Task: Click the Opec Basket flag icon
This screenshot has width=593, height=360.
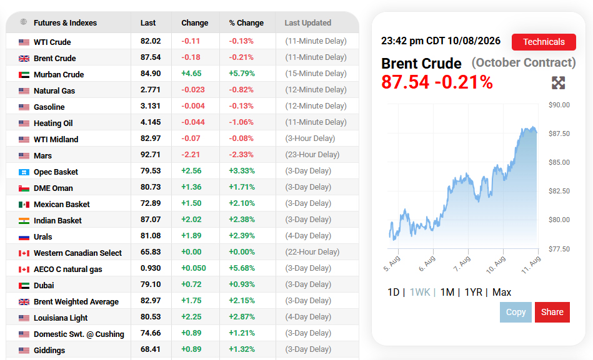Action: click(24, 172)
